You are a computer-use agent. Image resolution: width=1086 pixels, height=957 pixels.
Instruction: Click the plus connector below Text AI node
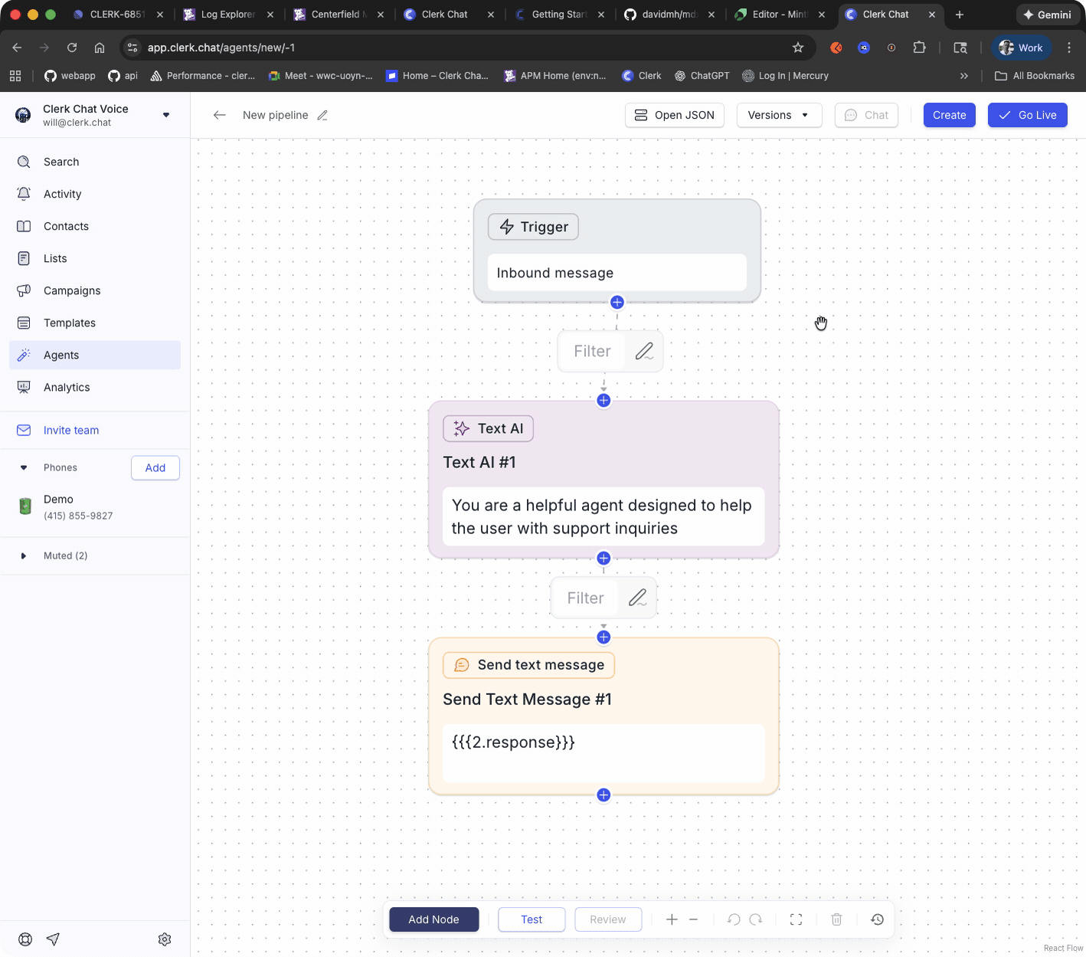click(604, 558)
